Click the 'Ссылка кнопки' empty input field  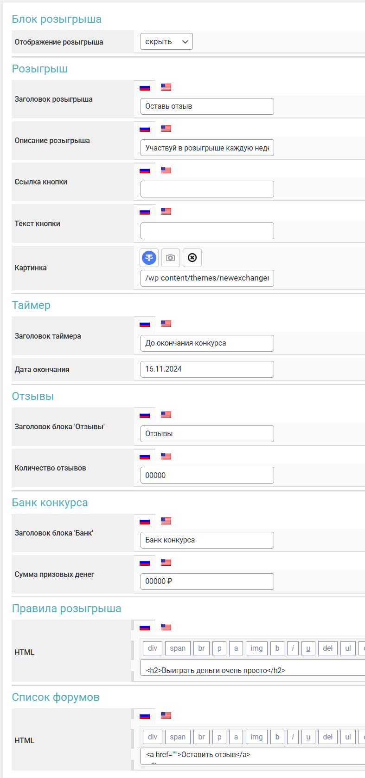(207, 189)
